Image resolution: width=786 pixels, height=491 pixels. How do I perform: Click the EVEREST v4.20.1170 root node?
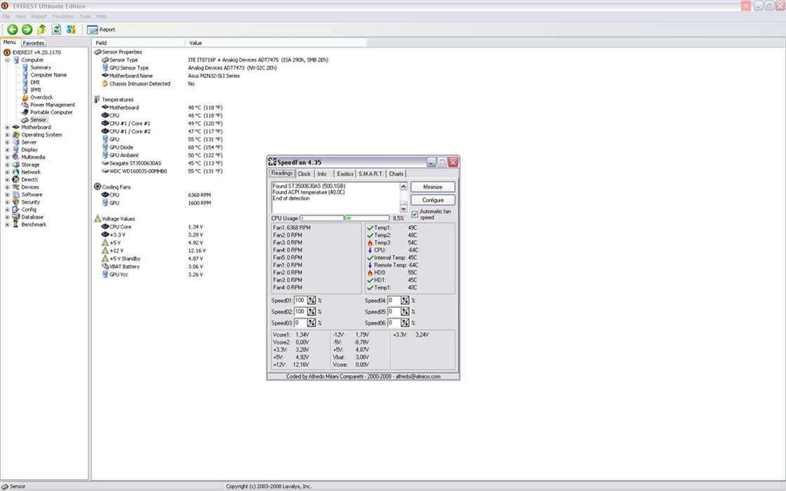click(36, 52)
